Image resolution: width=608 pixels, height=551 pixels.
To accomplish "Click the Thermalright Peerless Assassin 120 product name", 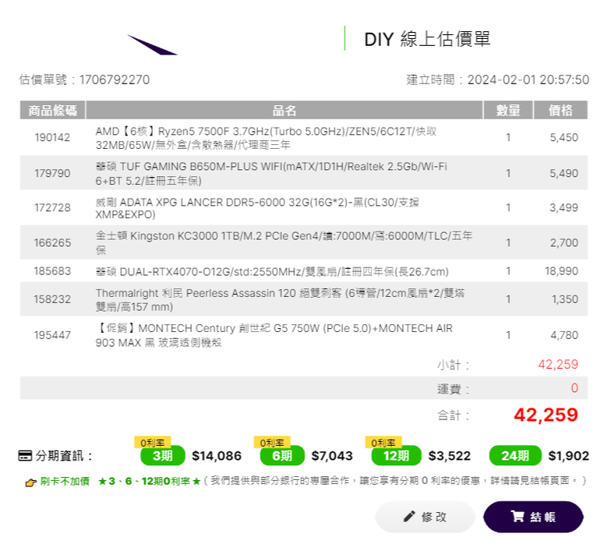I will (x=280, y=300).
